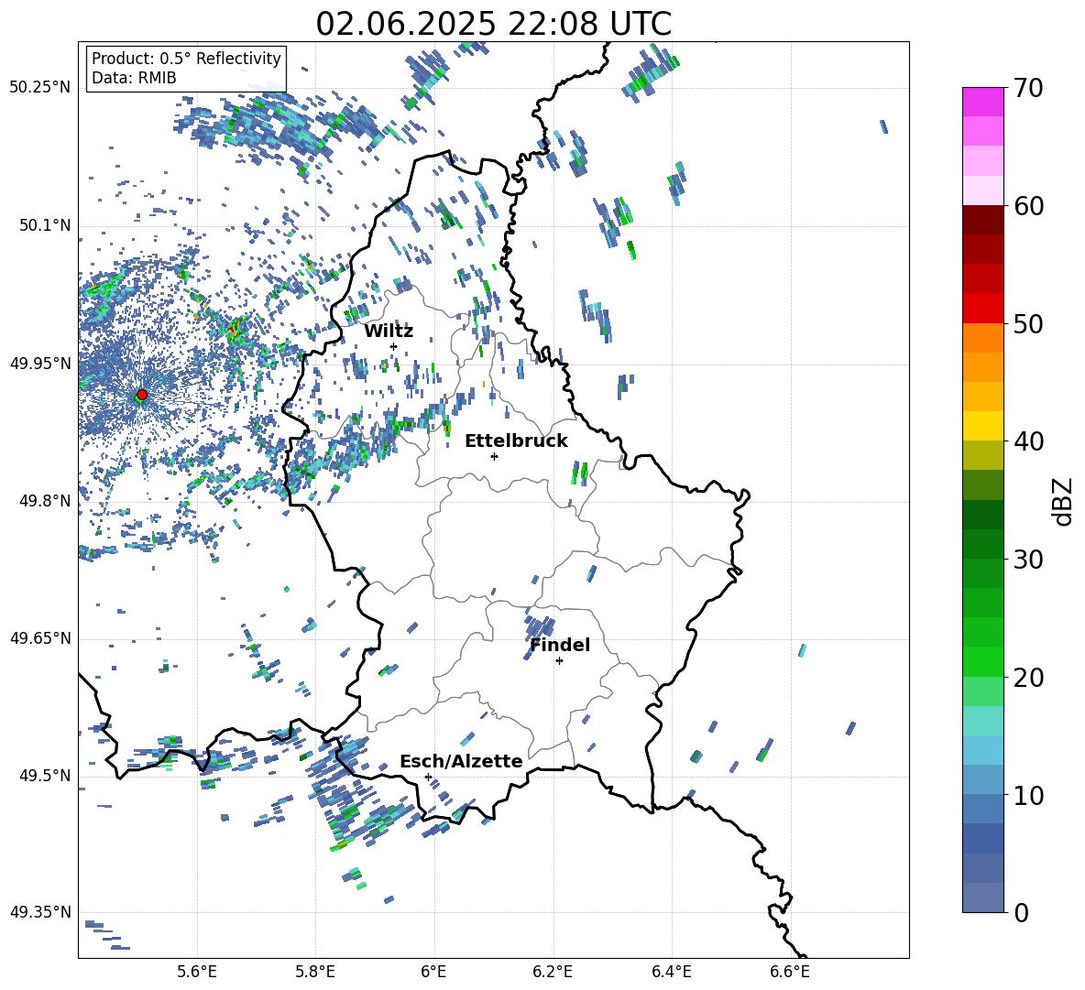Viewport: 1085px width, 990px height.
Task: Pick the bright green swatch above 20 dBZ
Action: coord(982,661)
